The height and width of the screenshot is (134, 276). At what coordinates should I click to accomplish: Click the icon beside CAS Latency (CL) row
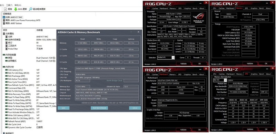click(x=7, y=70)
